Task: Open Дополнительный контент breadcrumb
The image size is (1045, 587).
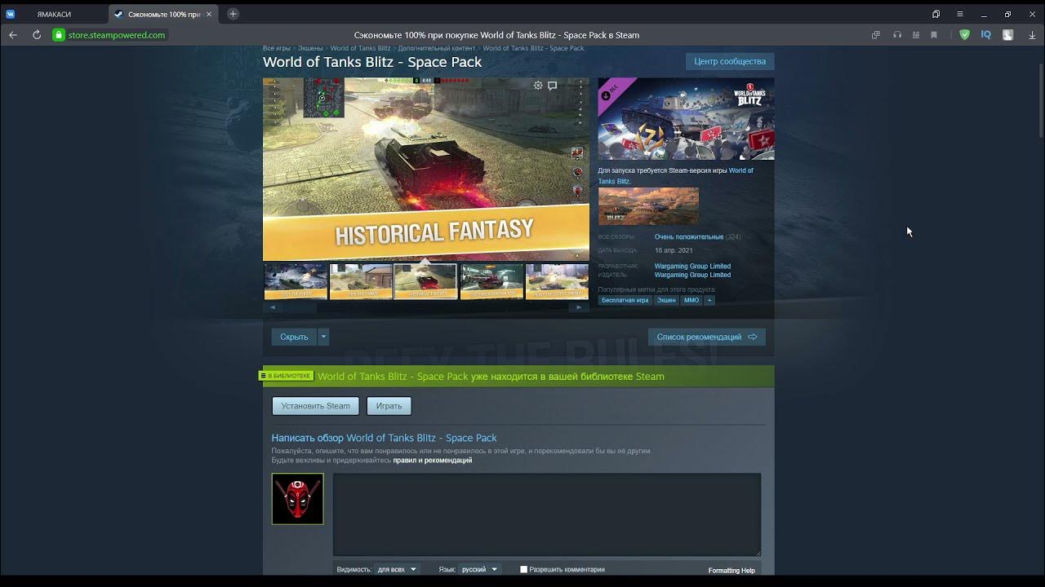Action: pyautogui.click(x=437, y=48)
